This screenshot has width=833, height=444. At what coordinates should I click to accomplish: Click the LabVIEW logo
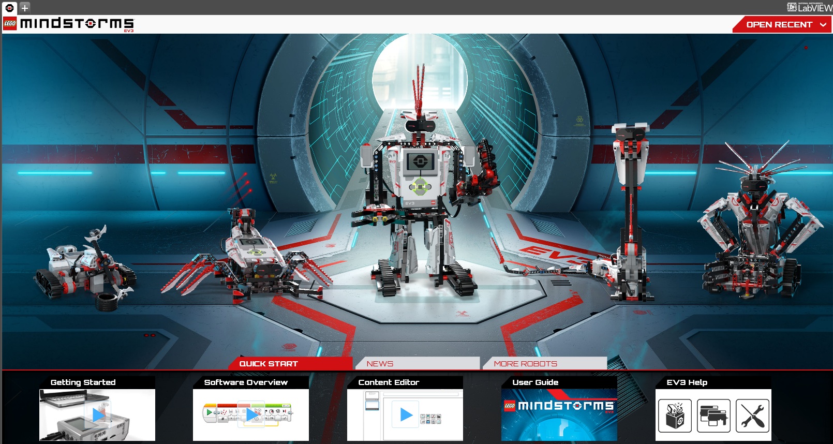(810, 7)
